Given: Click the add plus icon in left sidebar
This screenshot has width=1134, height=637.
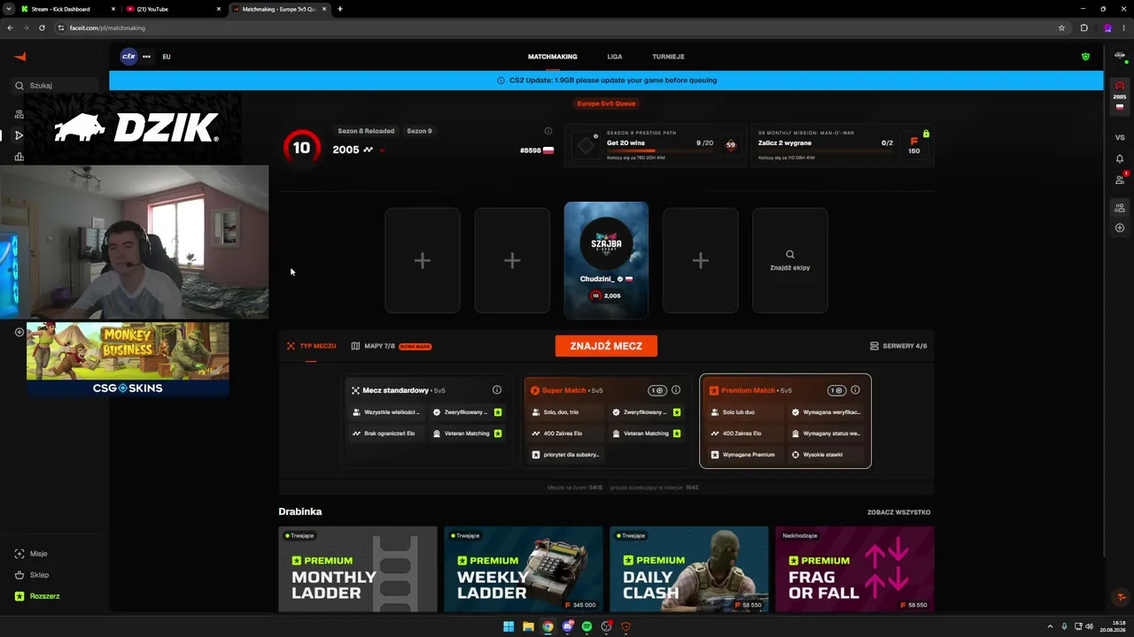Looking at the screenshot, I should (19, 333).
